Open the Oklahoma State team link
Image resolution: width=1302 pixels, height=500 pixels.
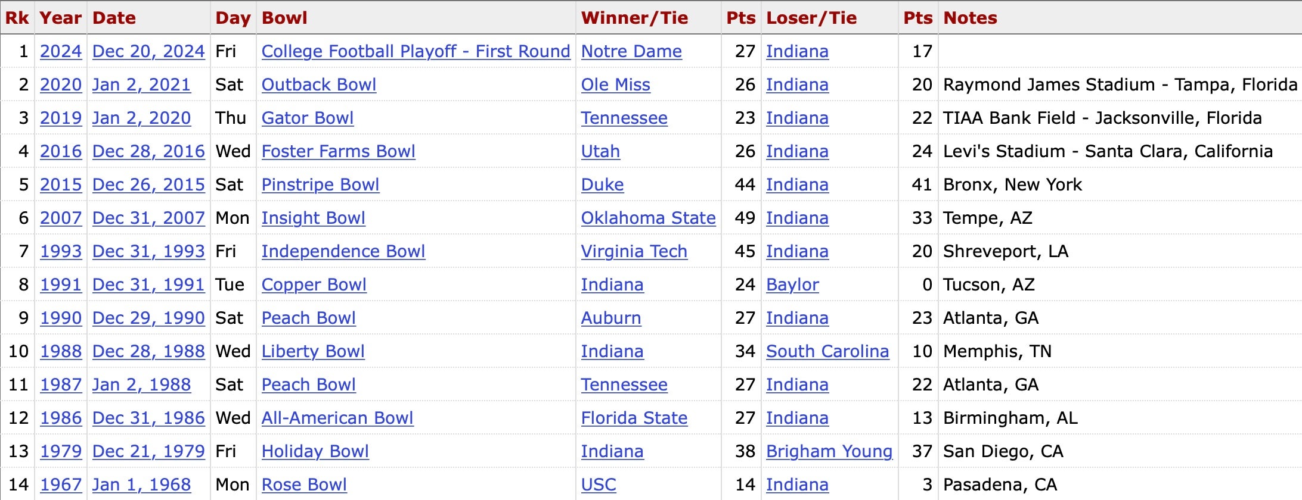click(x=648, y=218)
